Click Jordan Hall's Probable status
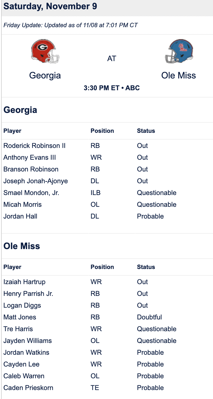 (x=150, y=216)
